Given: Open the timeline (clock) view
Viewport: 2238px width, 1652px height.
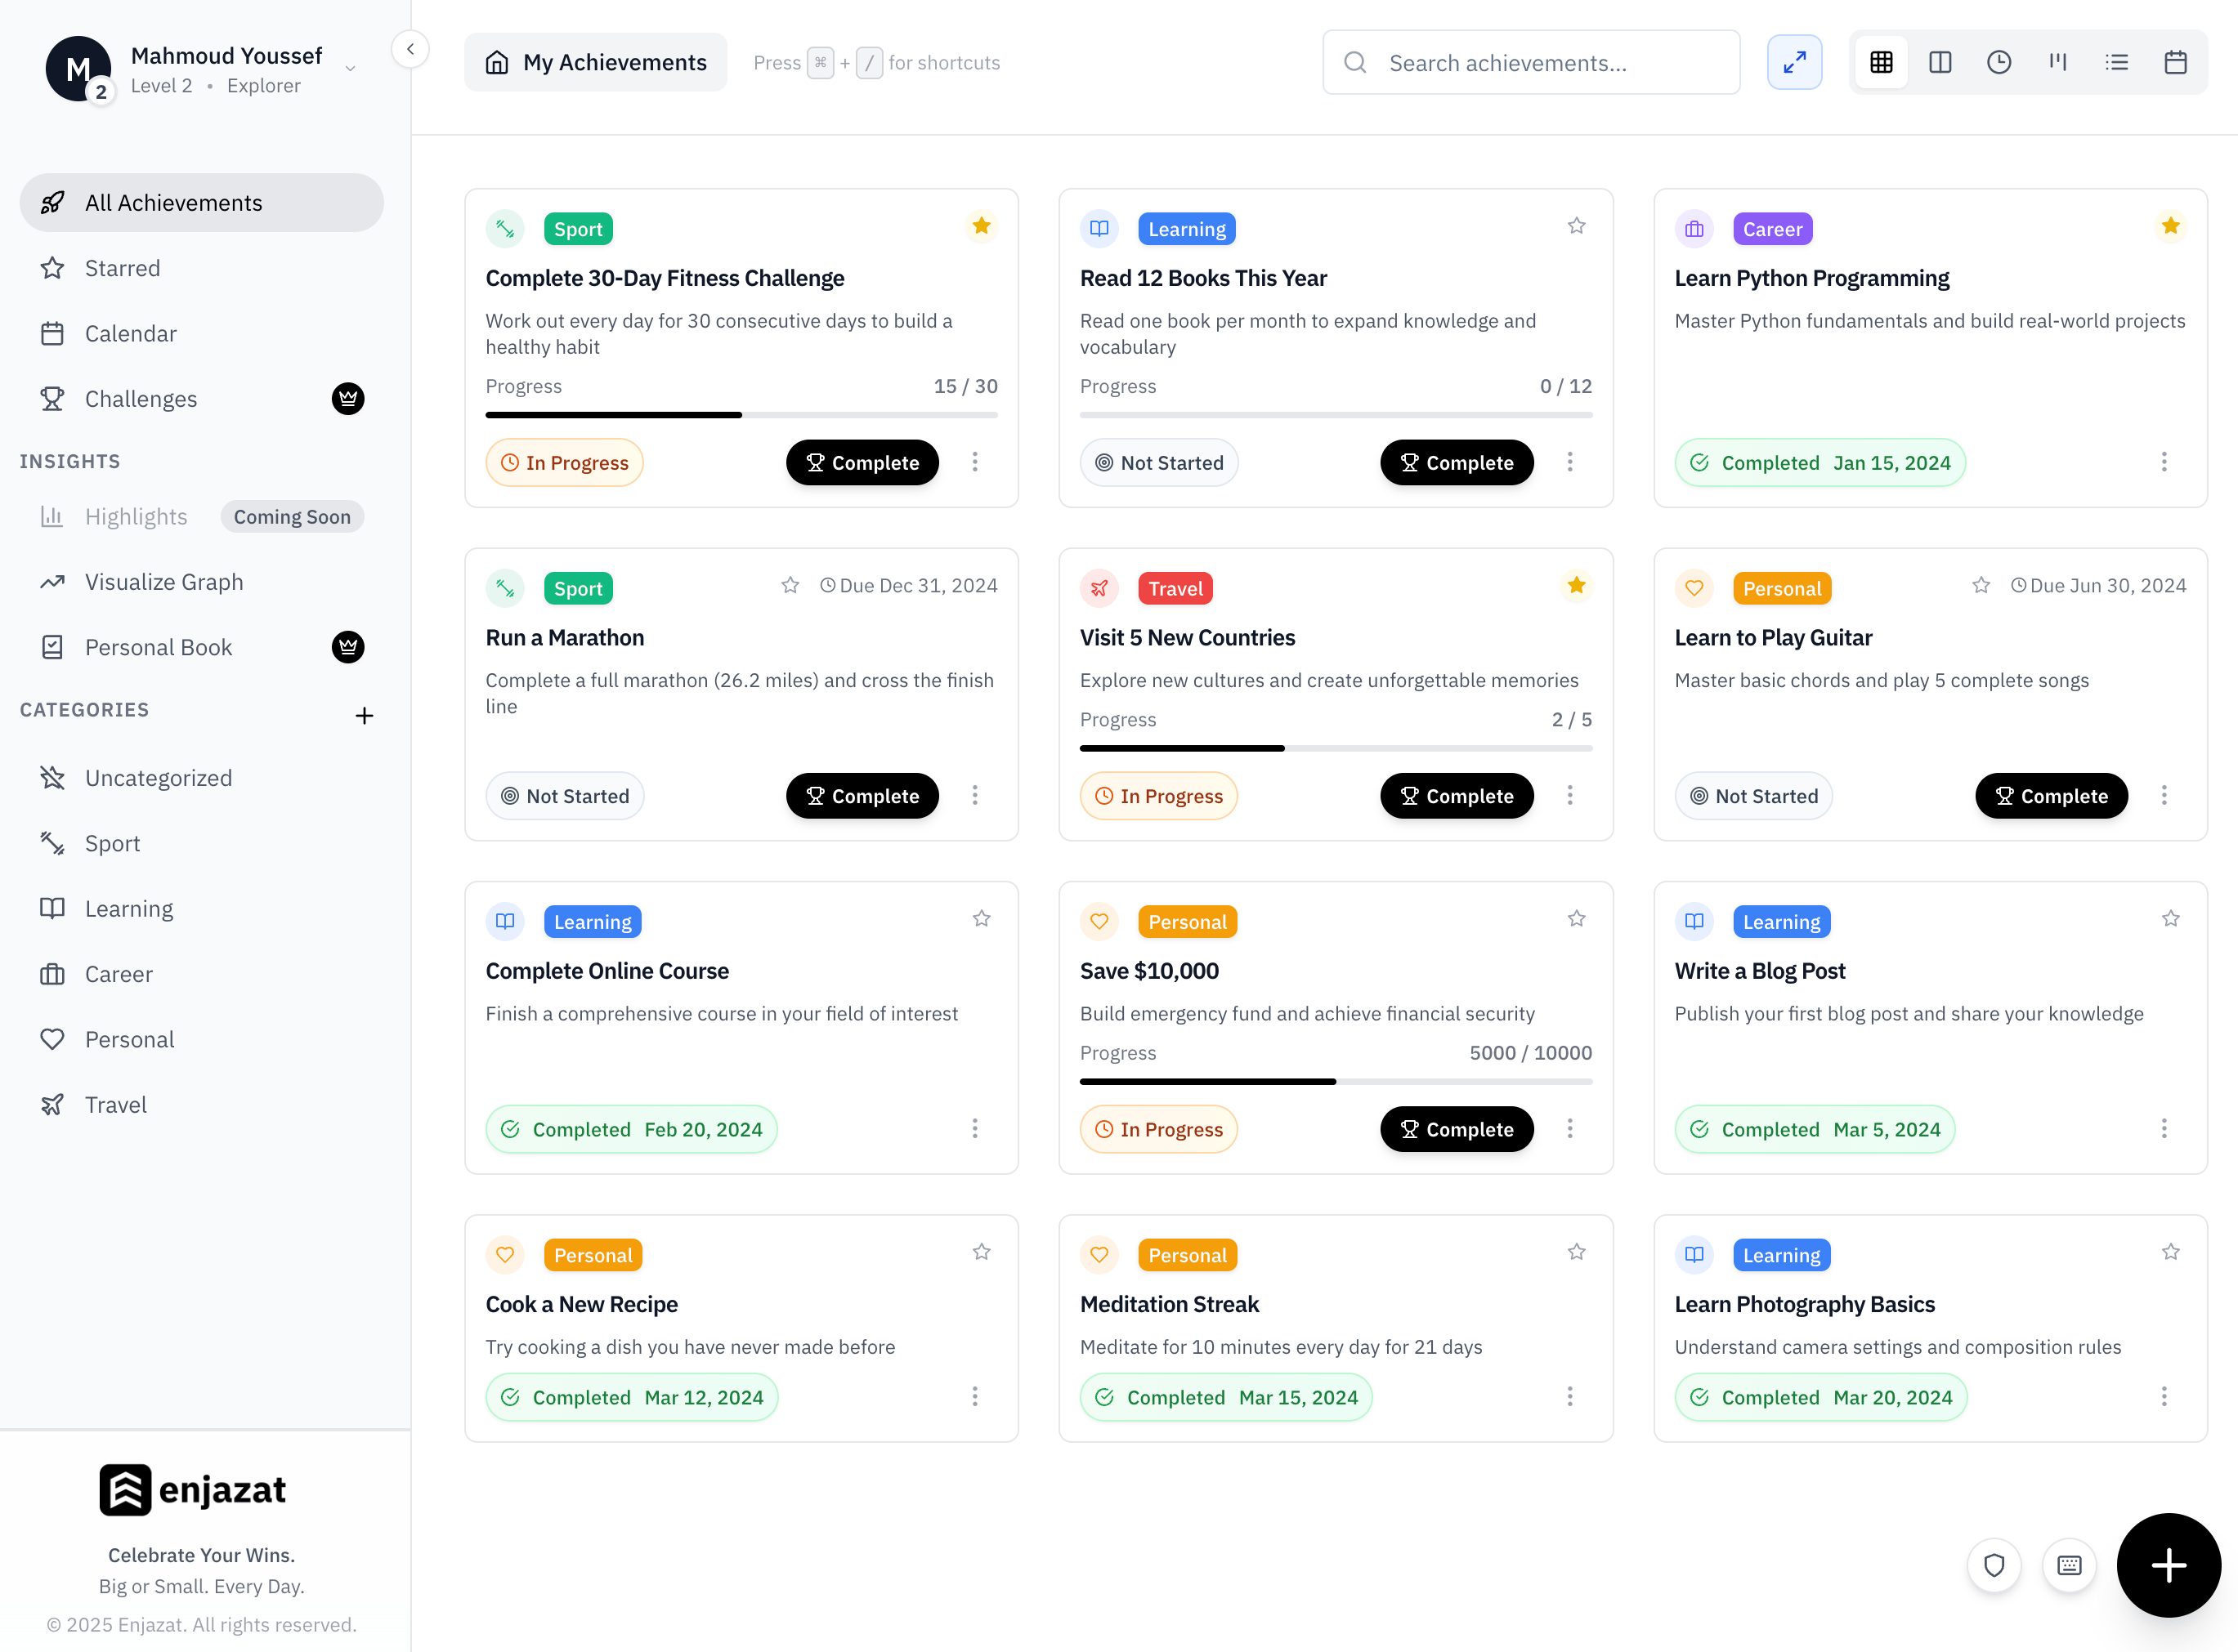Looking at the screenshot, I should click(x=1999, y=62).
